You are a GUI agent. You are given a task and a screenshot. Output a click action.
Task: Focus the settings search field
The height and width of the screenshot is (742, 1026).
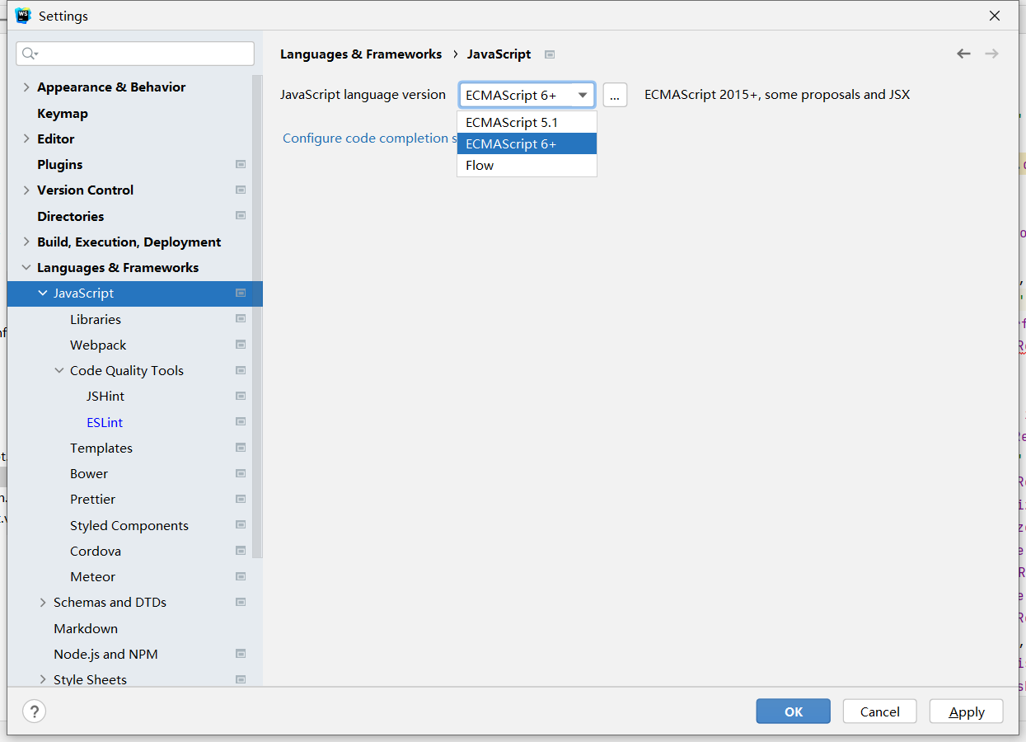[x=135, y=54]
